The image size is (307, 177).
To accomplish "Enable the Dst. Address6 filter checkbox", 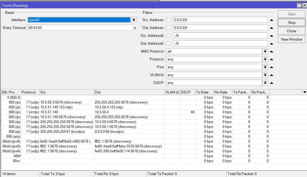I will tap(168, 43).
